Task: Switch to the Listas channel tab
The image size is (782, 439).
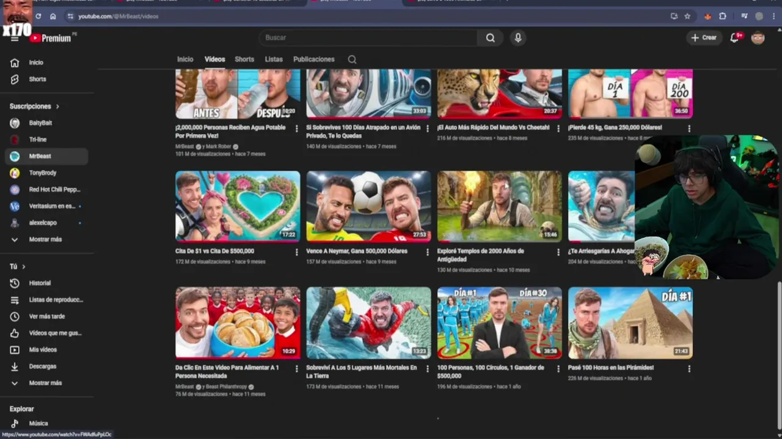Action: click(x=274, y=59)
